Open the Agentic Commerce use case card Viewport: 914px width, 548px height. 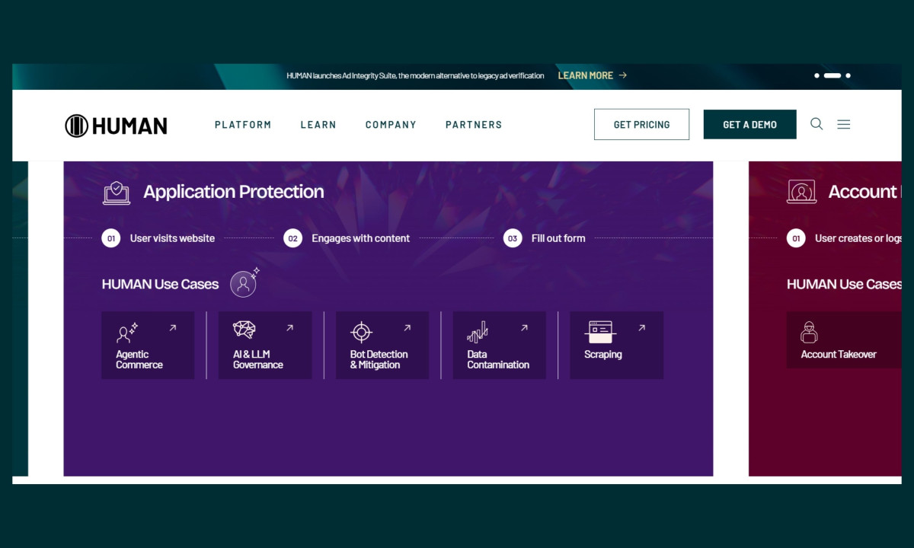click(148, 345)
